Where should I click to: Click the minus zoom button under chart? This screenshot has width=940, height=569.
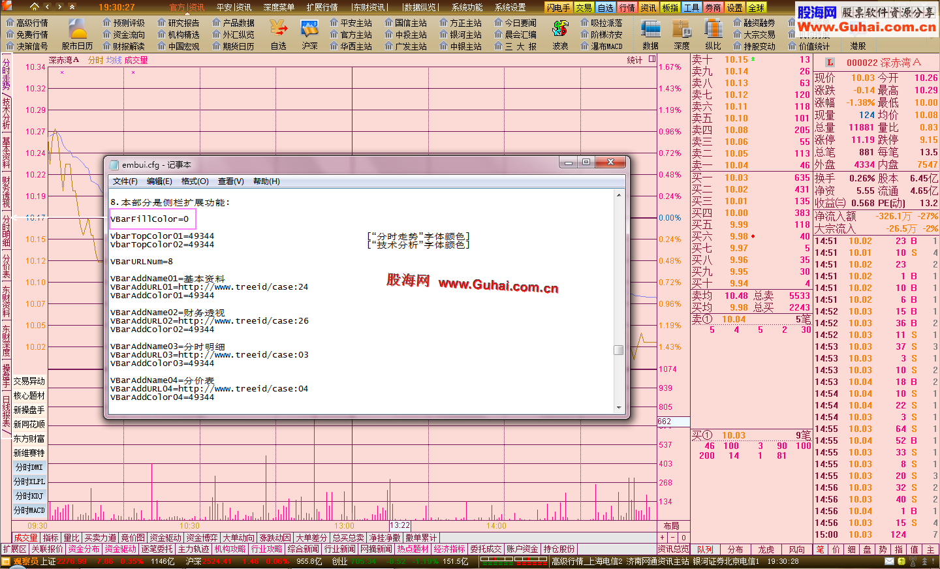tap(673, 538)
